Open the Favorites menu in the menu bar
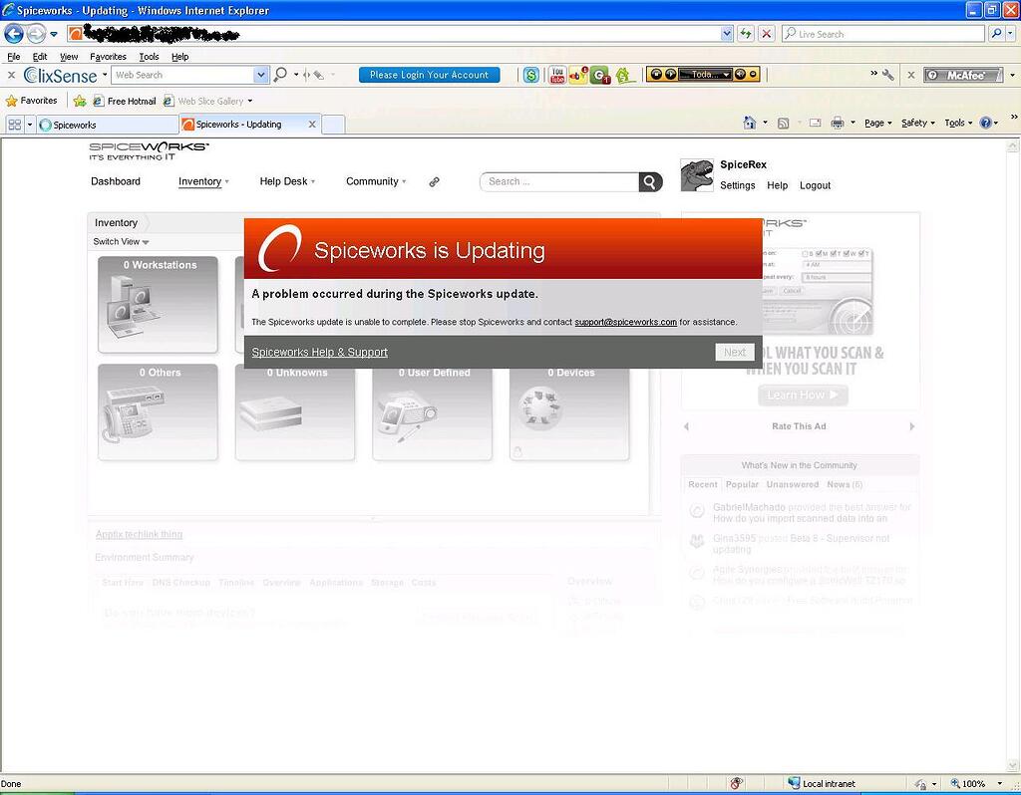 (x=107, y=57)
